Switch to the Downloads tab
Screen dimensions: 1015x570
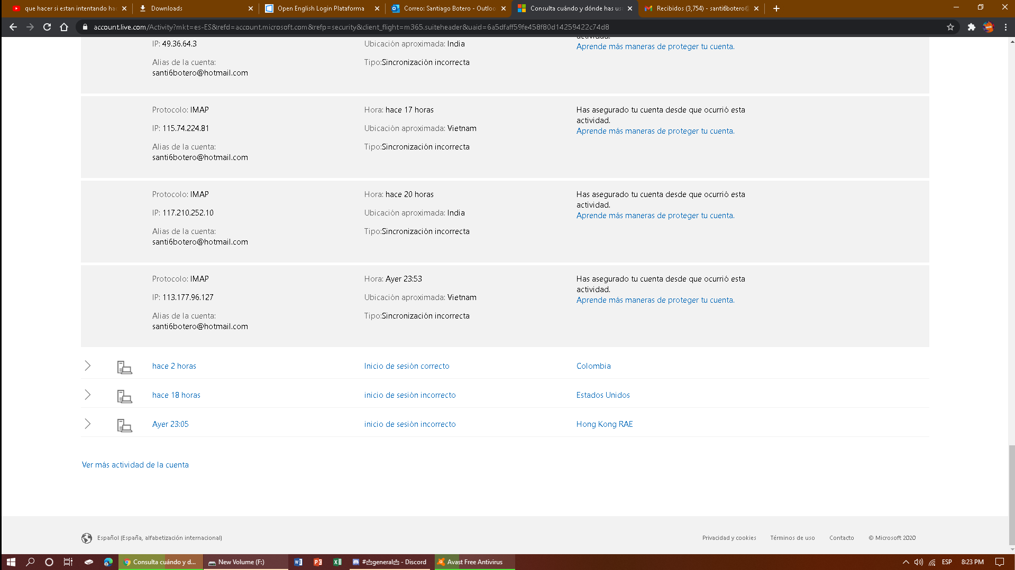click(x=196, y=8)
